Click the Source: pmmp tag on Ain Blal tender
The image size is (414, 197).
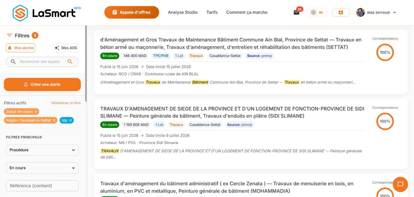point(260,56)
